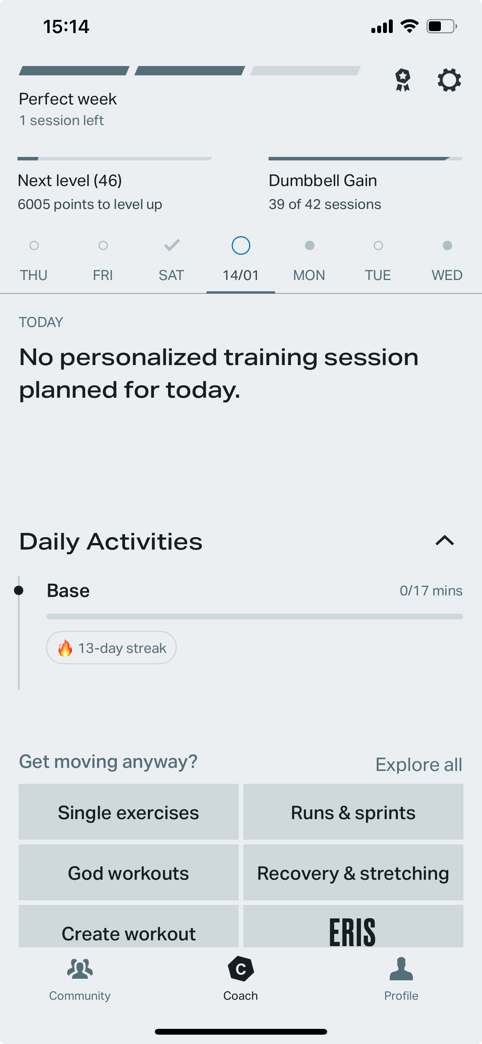Tap the flame streak badge
The height and width of the screenshot is (1044, 482).
pyautogui.click(x=111, y=647)
